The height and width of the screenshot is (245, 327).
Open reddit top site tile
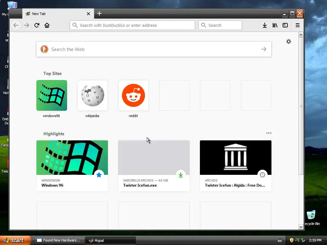[133, 95]
